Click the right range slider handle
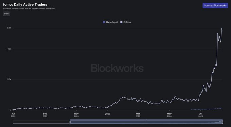The height and width of the screenshot is (127, 231). tap(222, 122)
